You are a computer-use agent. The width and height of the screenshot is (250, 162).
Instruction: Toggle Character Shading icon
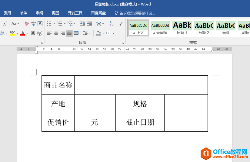click(x=33, y=33)
